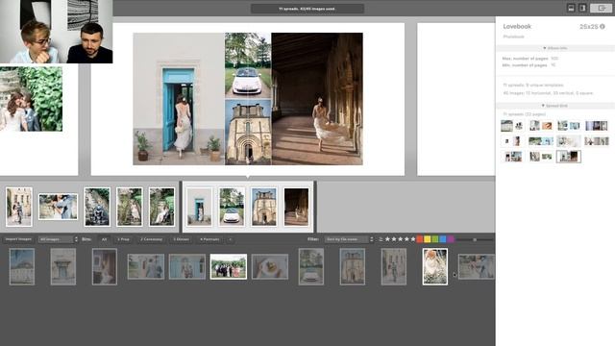Filter by green color label
Viewport: 615px width, 346px height.
pos(435,239)
